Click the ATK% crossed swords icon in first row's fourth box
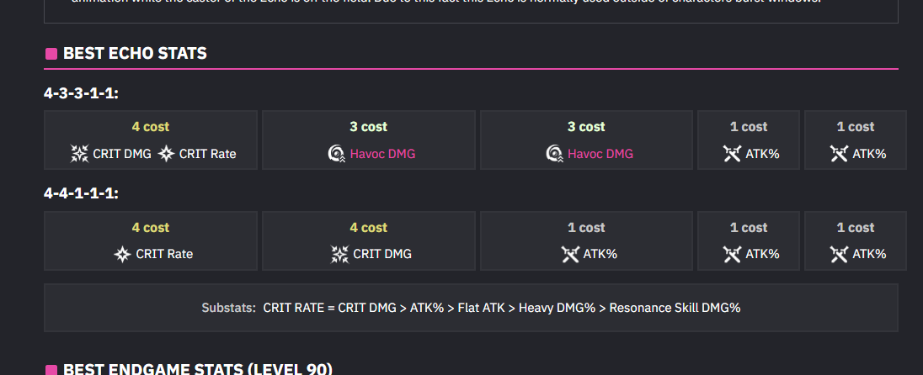This screenshot has height=375, width=923. point(732,154)
